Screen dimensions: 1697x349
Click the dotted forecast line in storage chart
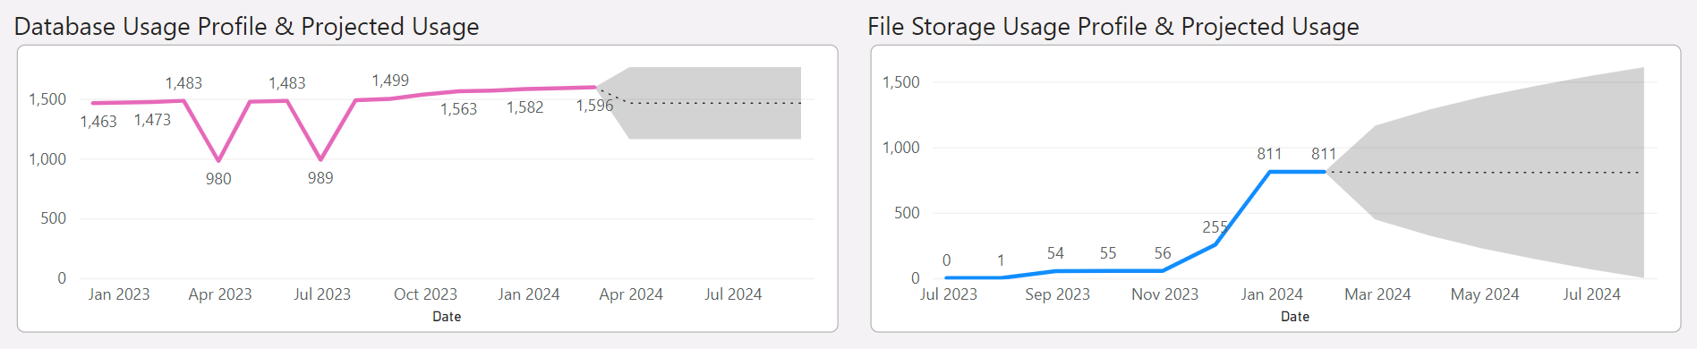(1484, 173)
